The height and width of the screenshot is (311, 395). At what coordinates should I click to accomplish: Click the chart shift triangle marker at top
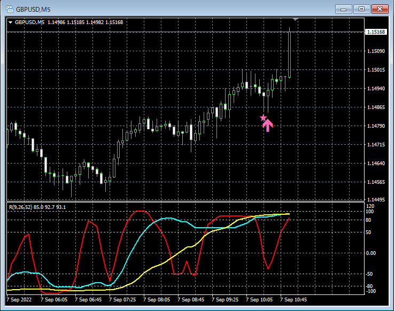click(x=295, y=19)
